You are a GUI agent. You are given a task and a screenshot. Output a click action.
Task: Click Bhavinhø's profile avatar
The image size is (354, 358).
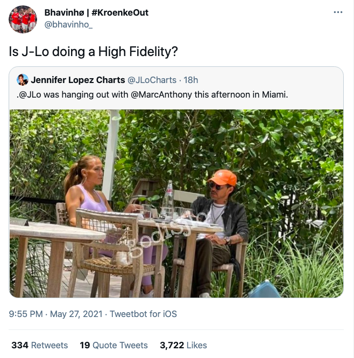(x=23, y=19)
